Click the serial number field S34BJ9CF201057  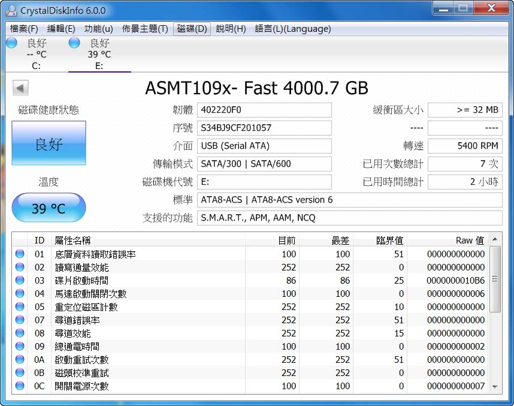tap(264, 128)
